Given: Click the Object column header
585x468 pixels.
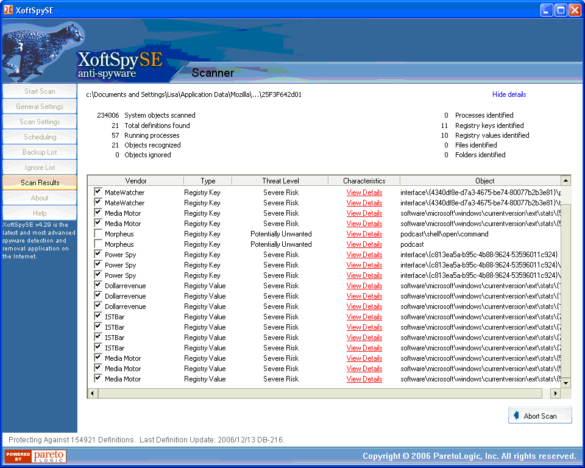Looking at the screenshot, I should (481, 180).
